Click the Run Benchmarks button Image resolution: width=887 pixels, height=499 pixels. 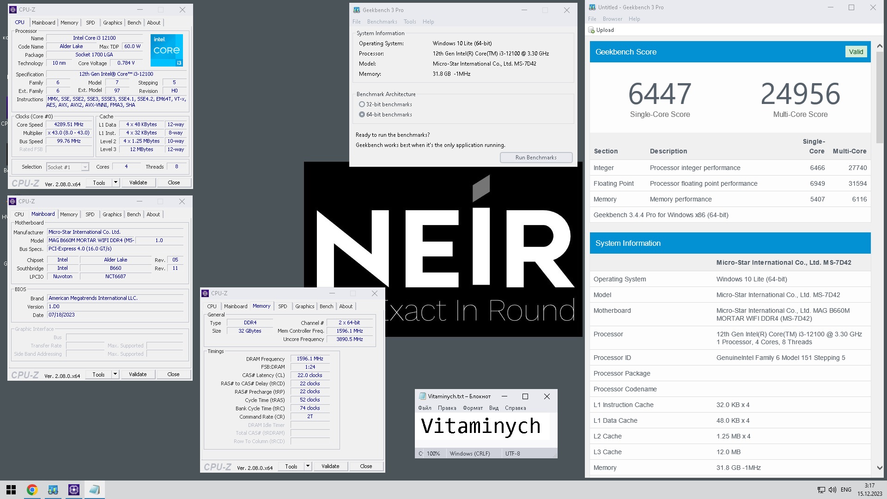tap(536, 158)
